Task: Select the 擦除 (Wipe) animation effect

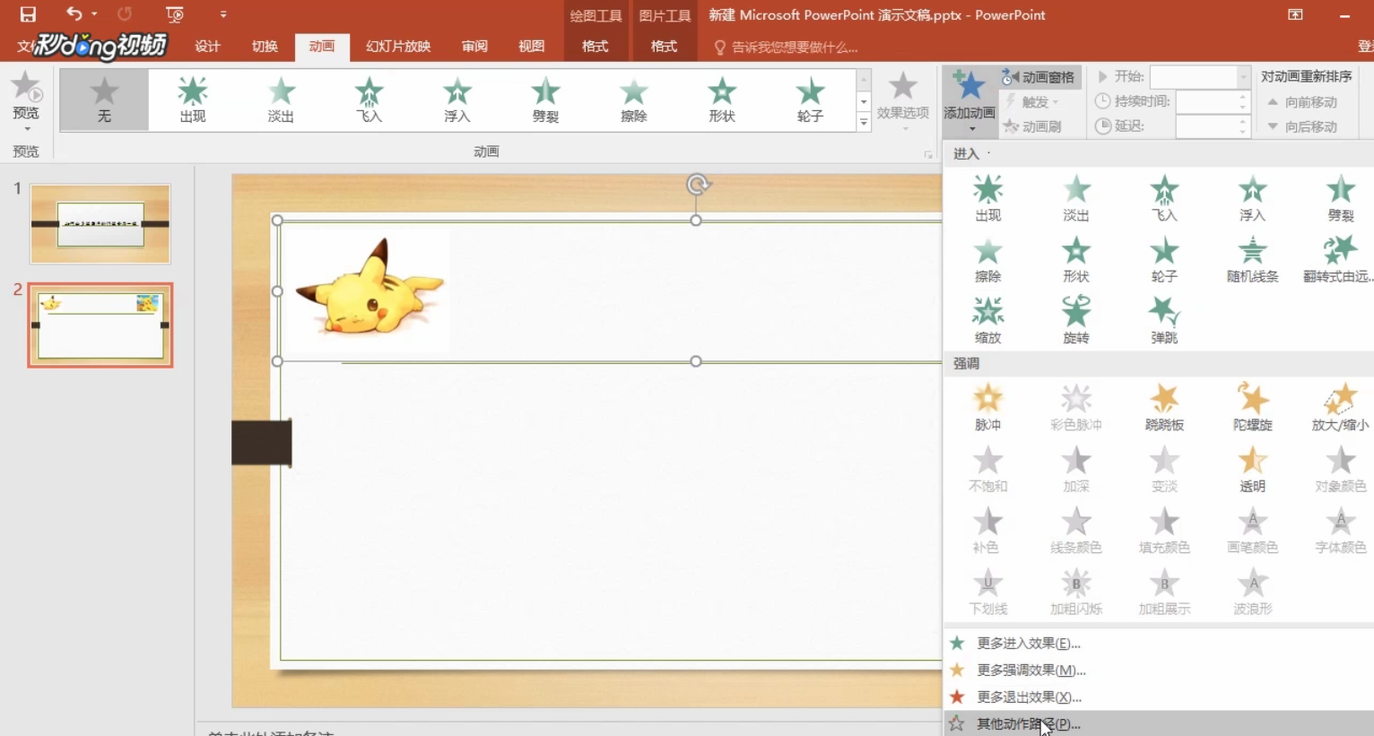Action: point(633,99)
